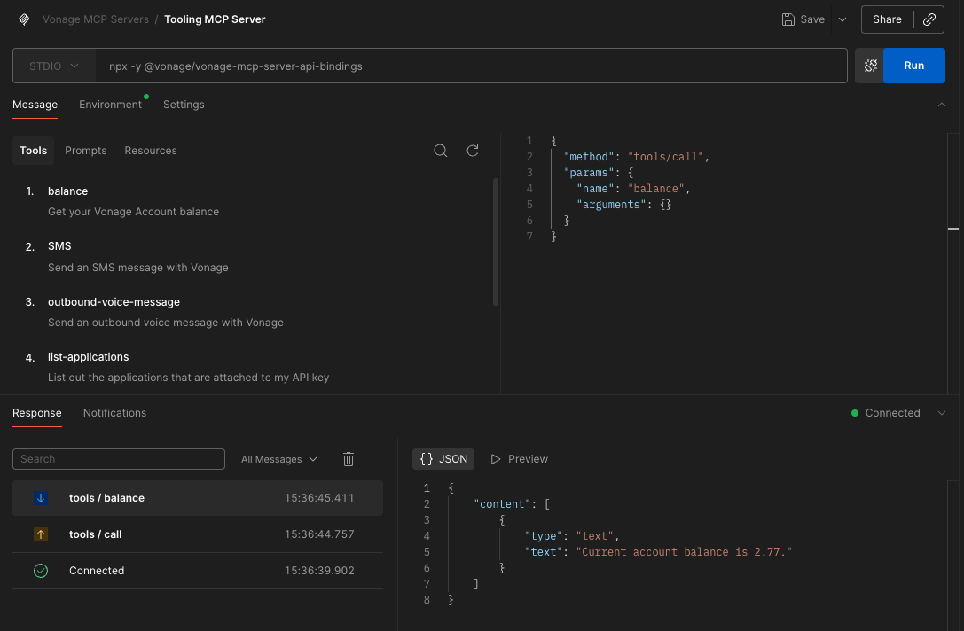Switch to the Notifications tab
This screenshot has width=964, height=631.
pyautogui.click(x=115, y=413)
